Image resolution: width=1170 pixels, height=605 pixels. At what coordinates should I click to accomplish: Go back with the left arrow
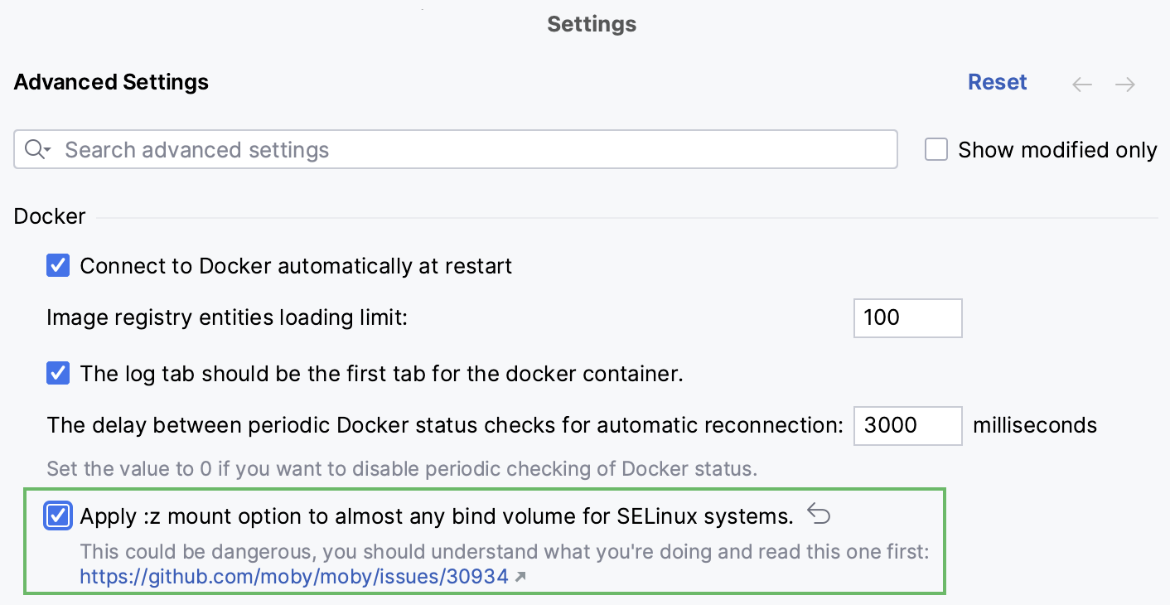(x=1082, y=84)
